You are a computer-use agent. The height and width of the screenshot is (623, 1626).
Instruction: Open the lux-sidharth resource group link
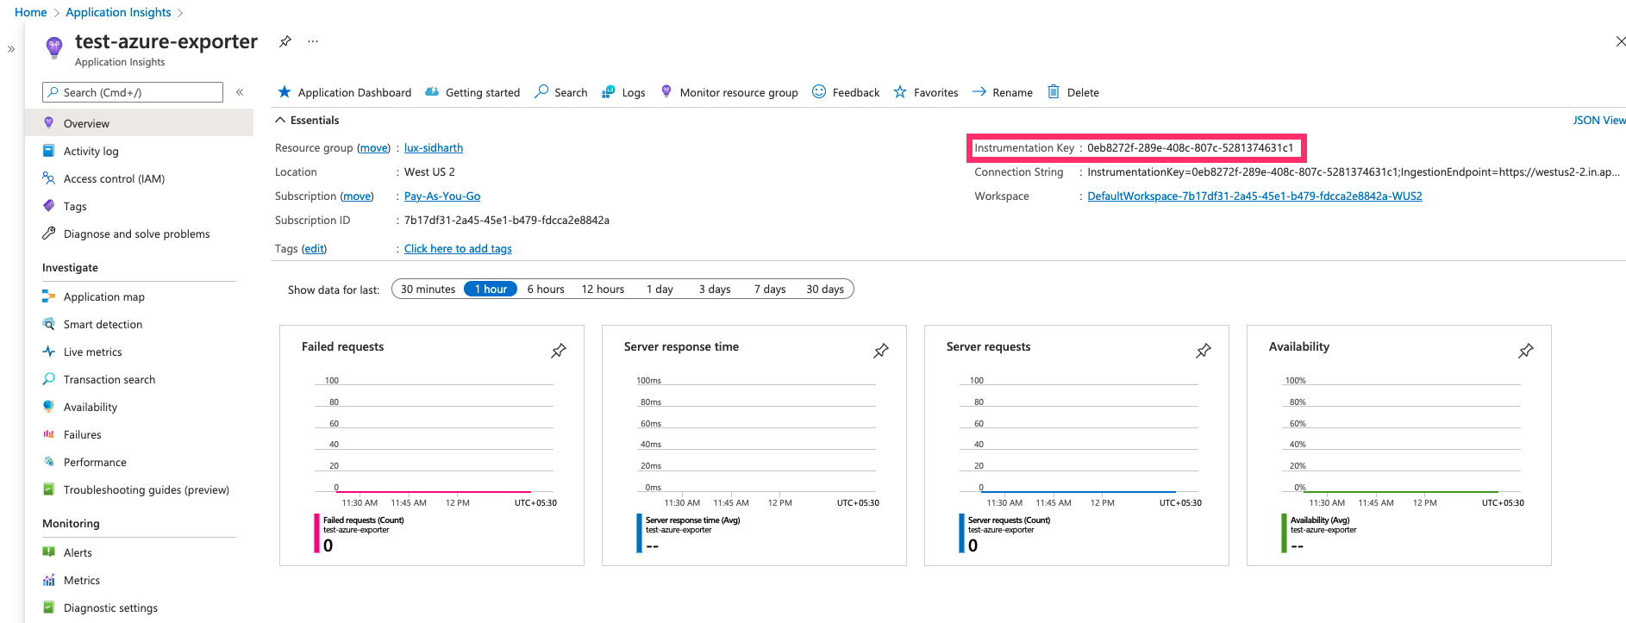(433, 148)
